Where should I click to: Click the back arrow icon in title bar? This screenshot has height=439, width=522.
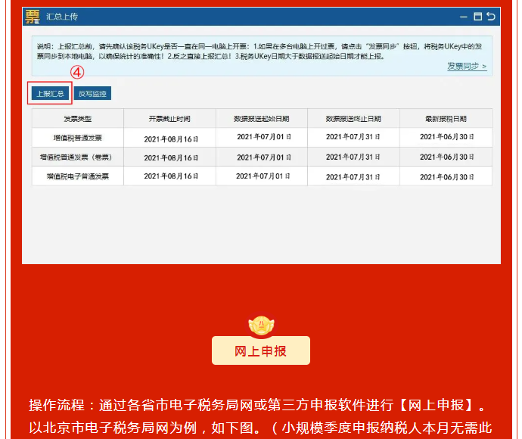pyautogui.click(x=491, y=16)
